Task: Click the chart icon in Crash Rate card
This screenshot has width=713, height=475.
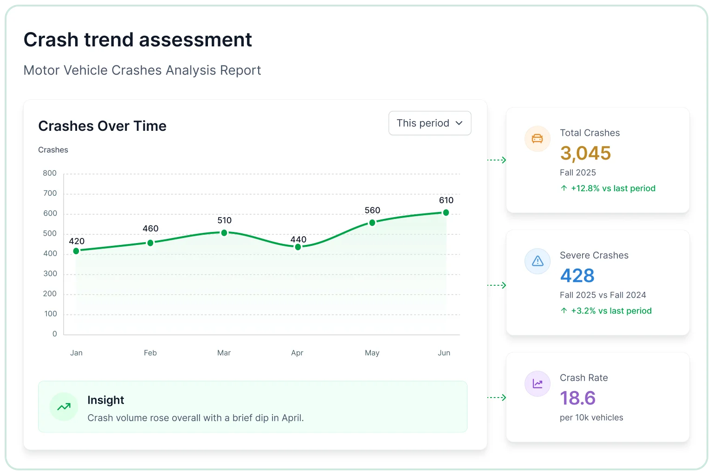Action: tap(538, 384)
